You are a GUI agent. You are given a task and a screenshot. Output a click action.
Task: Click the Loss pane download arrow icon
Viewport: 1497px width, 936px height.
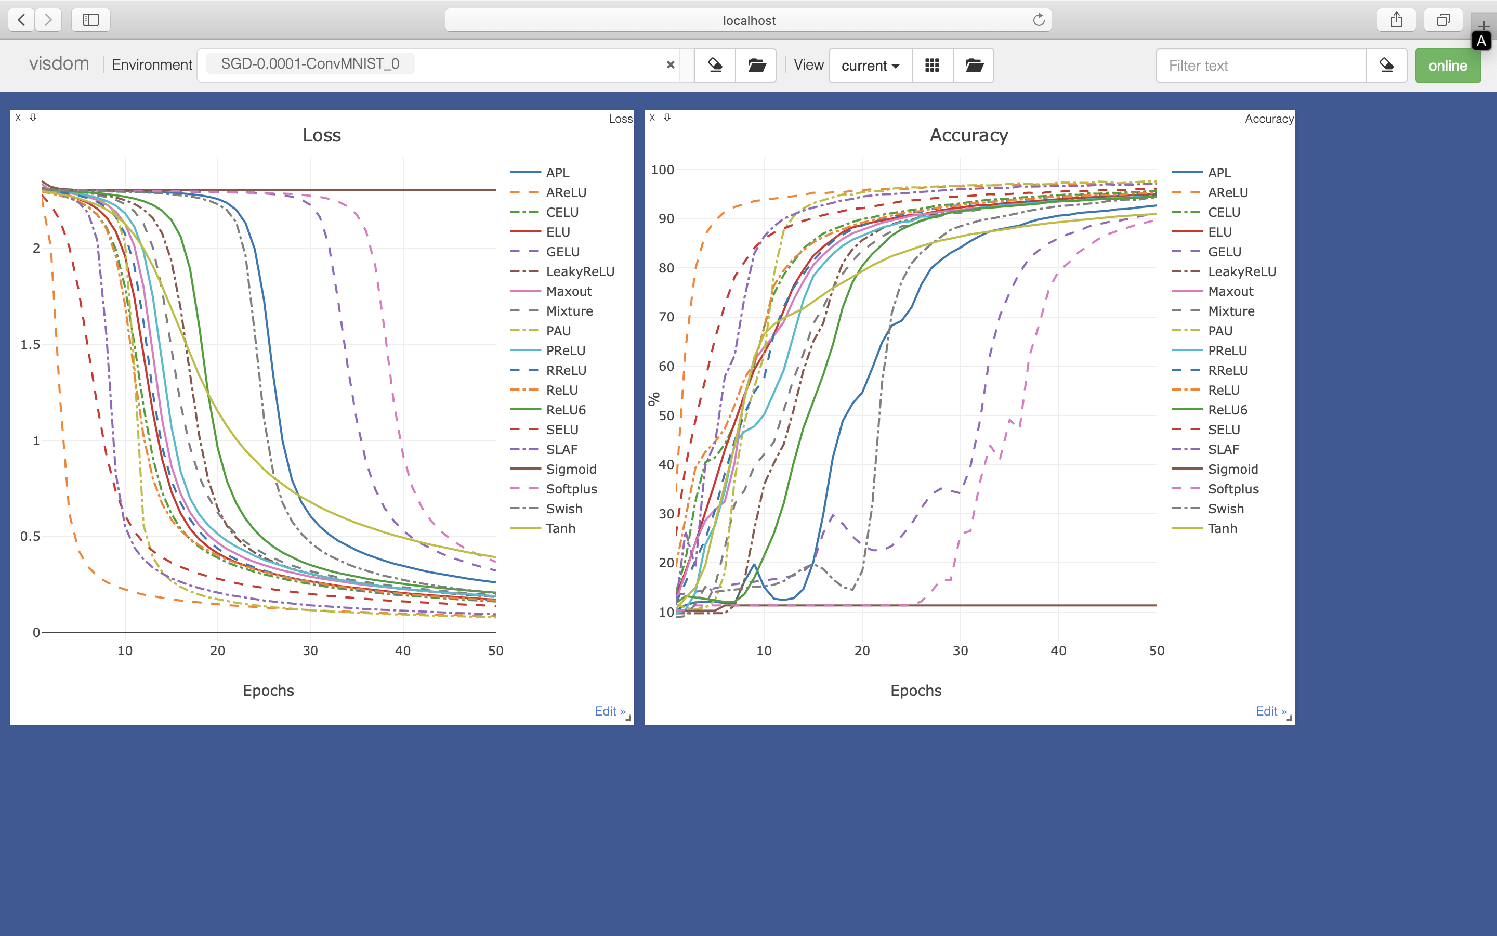coord(33,118)
